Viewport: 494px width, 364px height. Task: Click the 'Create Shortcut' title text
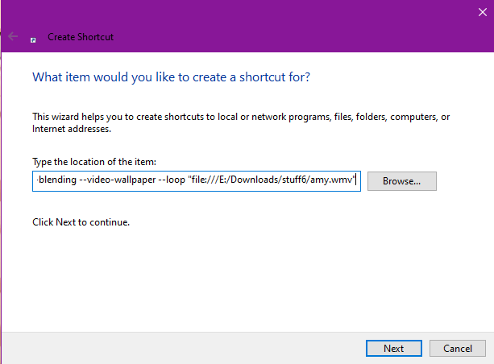pyautogui.click(x=81, y=37)
